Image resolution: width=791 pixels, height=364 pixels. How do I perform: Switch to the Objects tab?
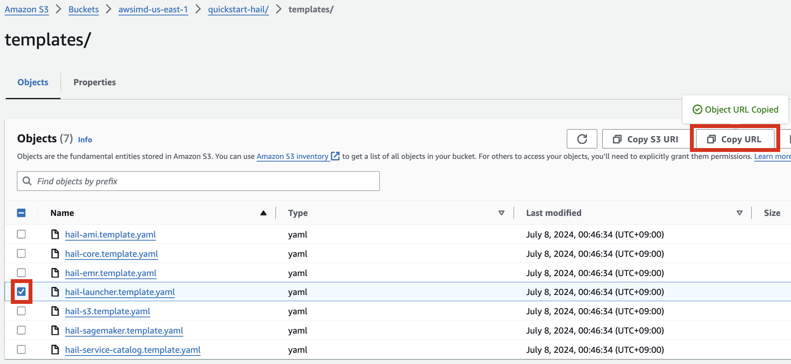click(33, 82)
